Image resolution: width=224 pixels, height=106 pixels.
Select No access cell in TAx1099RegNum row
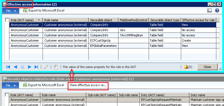click(199, 35)
